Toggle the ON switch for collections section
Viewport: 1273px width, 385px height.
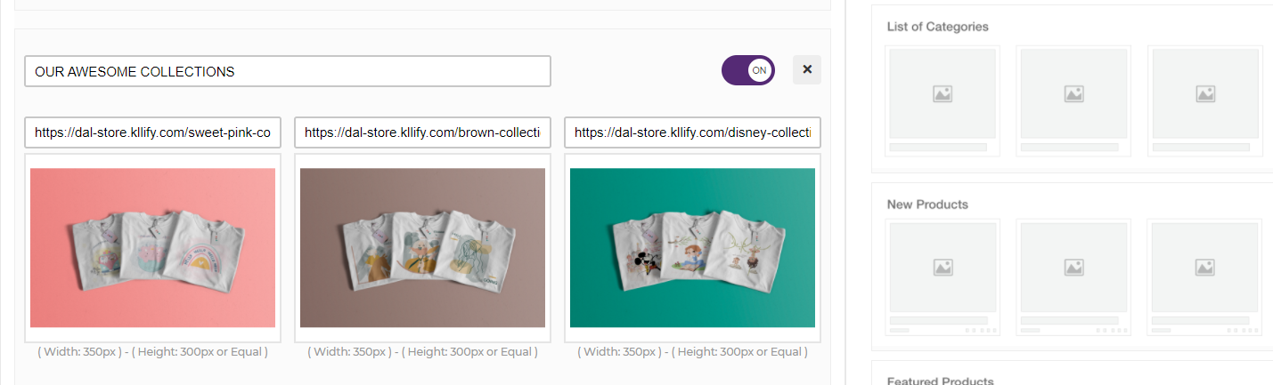(x=747, y=70)
